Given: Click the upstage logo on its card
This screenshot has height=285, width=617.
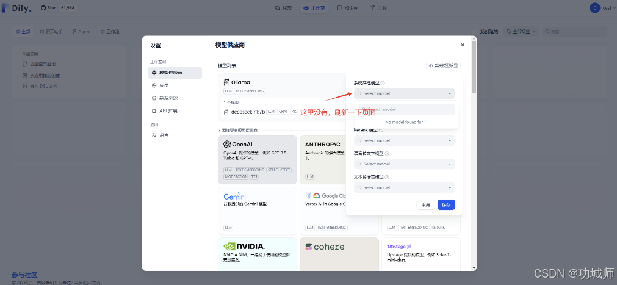Looking at the screenshot, I should click(x=399, y=247).
